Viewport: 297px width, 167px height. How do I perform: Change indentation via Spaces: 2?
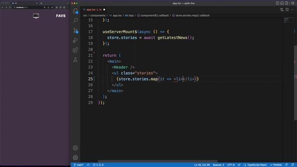219,165
